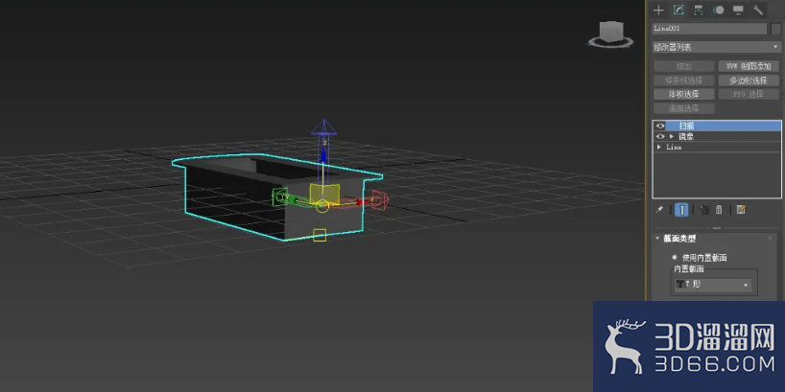This screenshot has width=785, height=392.
Task: Expand the 镜像 modifier sub-levels
Action: pos(672,136)
